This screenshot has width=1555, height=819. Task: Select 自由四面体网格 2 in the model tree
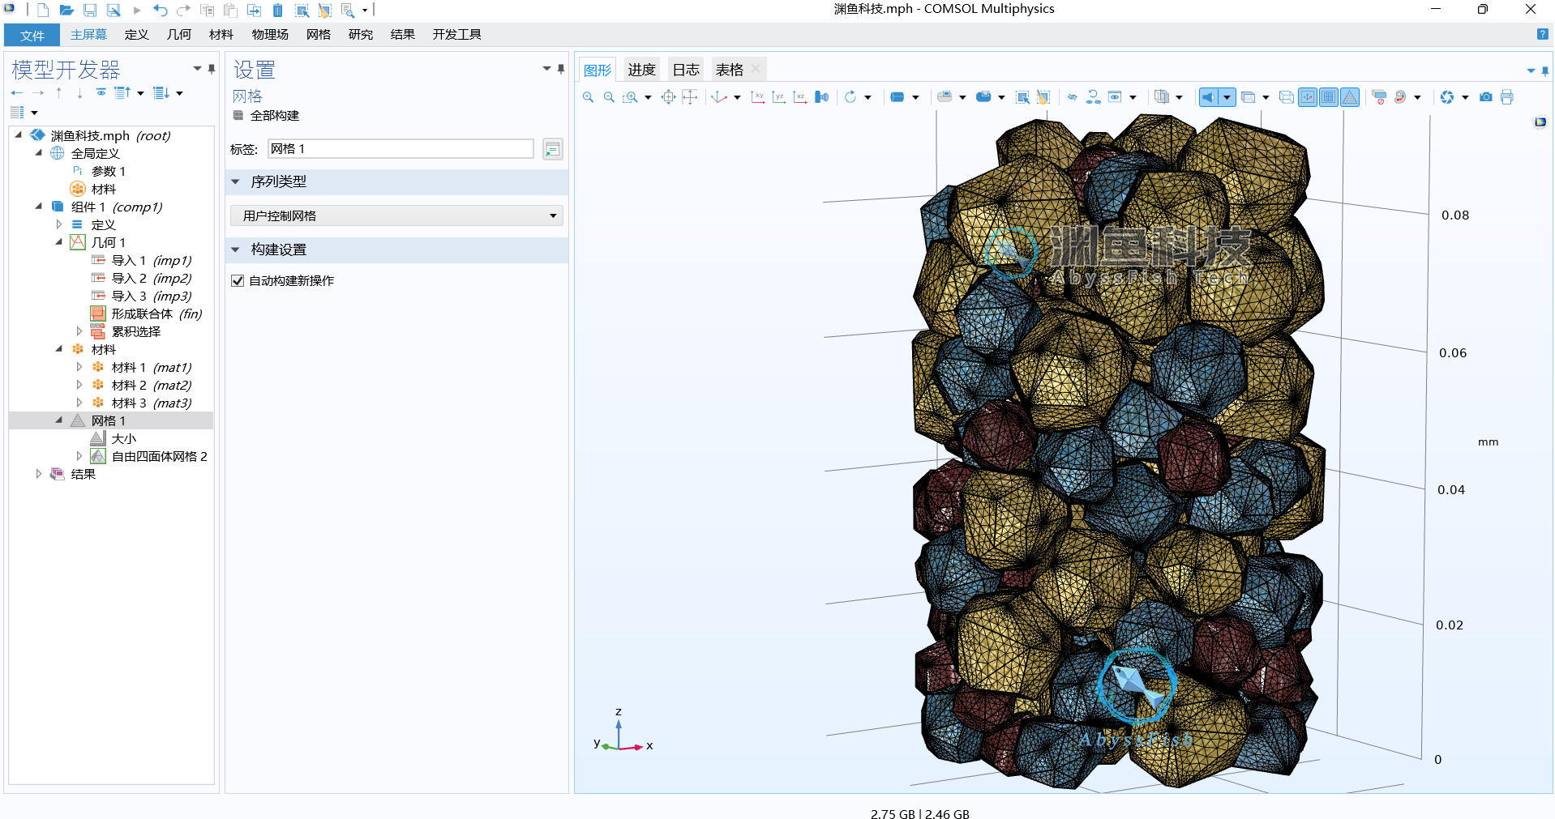coord(159,457)
